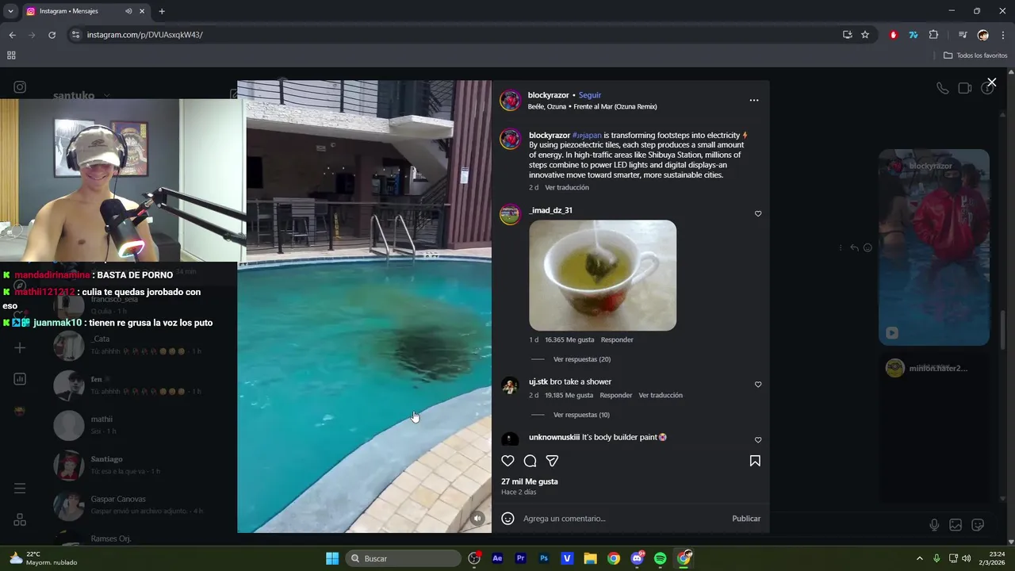Go back with the browser back arrow
1015x571 pixels.
[x=12, y=35]
